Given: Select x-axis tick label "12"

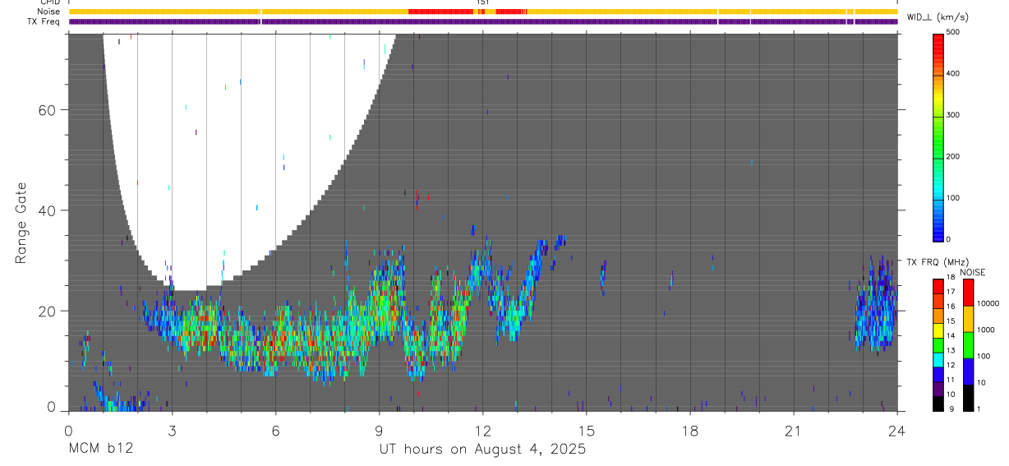Looking at the screenshot, I should pyautogui.click(x=482, y=431).
